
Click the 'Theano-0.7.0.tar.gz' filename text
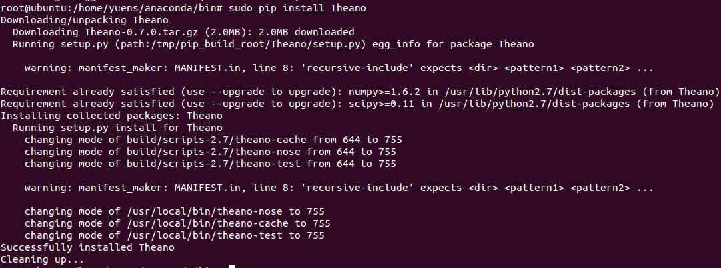tap(142, 32)
